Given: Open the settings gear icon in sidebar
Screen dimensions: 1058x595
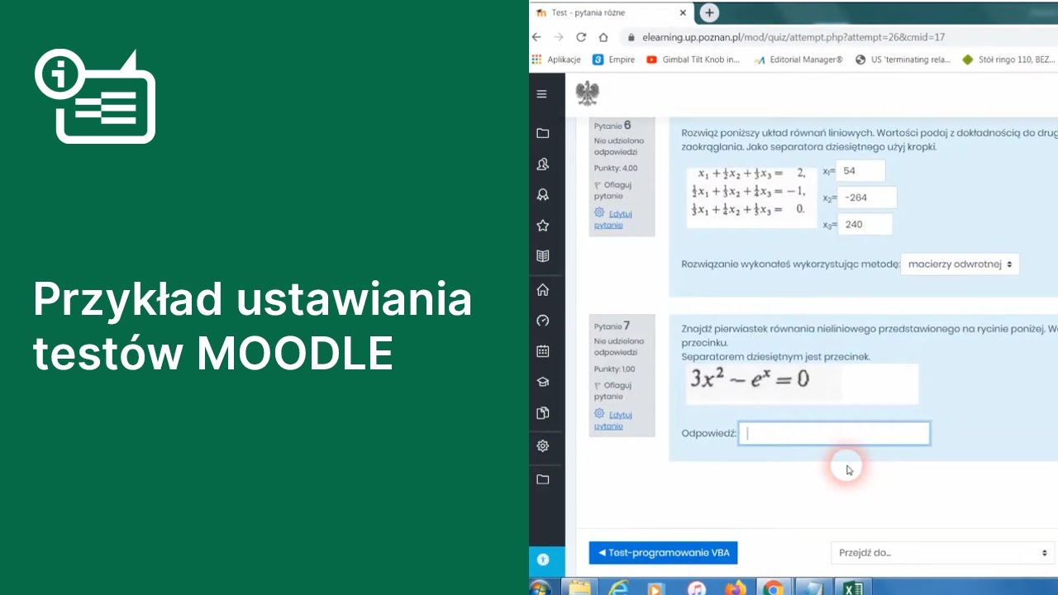Looking at the screenshot, I should [542, 446].
